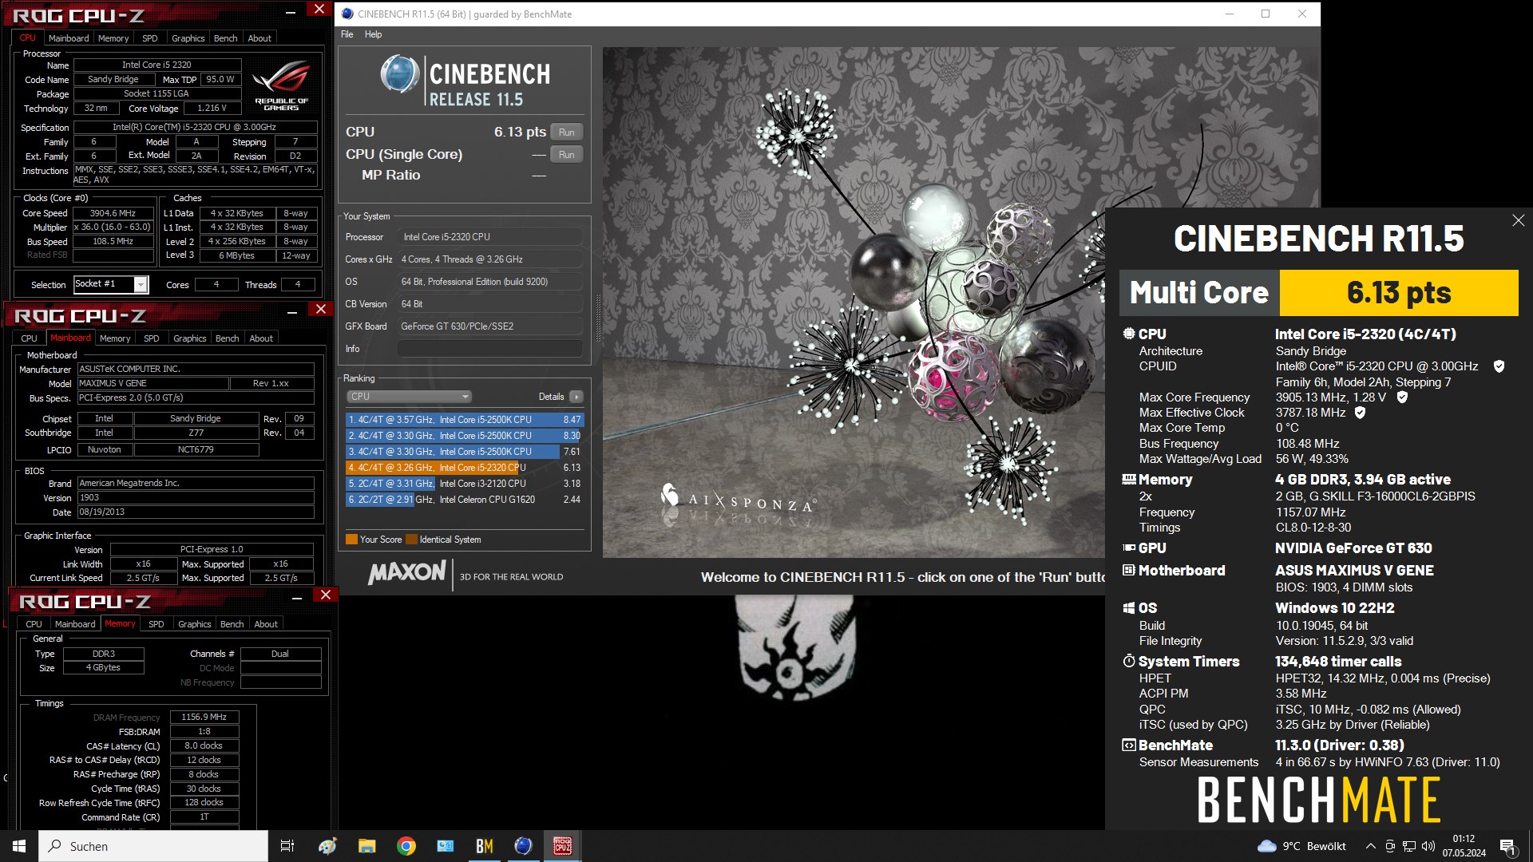Open Graphics tab in top CPU-Z window
The image size is (1533, 862).
(x=188, y=38)
